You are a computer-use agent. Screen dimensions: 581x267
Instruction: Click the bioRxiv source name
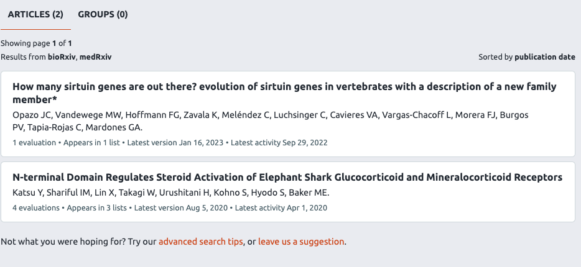tap(62, 57)
